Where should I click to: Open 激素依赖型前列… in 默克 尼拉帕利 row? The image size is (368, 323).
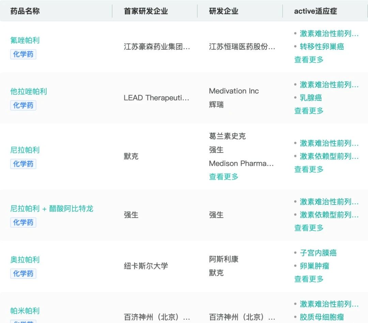pos(329,156)
